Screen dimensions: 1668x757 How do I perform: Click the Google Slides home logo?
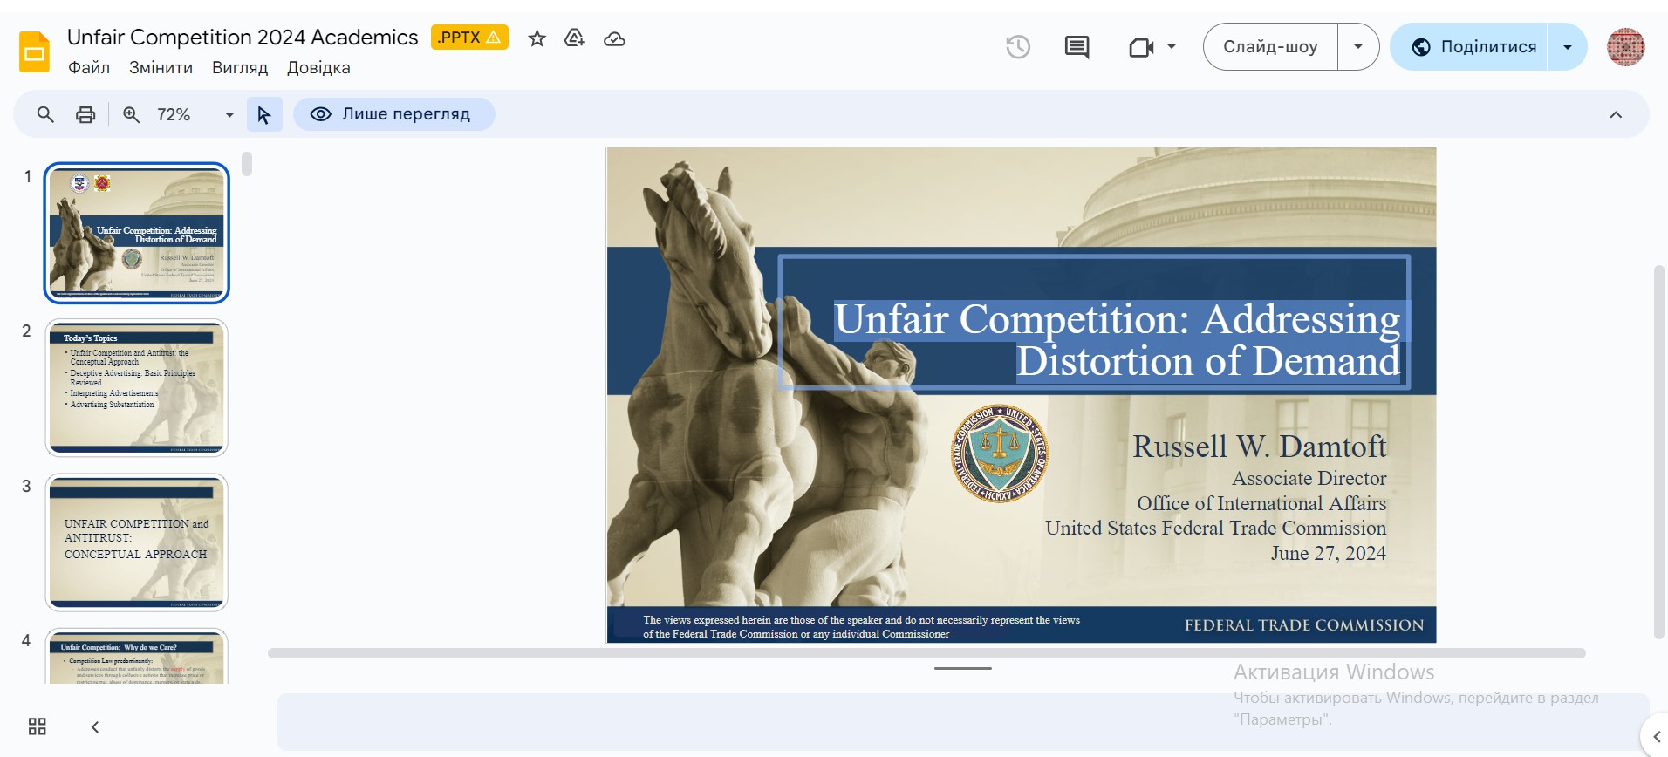coord(34,51)
